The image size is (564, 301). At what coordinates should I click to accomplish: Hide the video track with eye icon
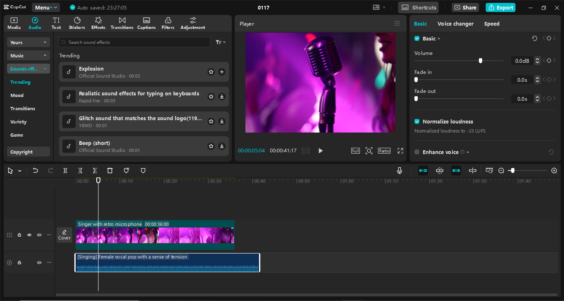pos(29,235)
